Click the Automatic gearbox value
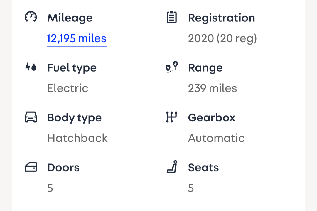The height and width of the screenshot is (211, 317). coord(216,138)
